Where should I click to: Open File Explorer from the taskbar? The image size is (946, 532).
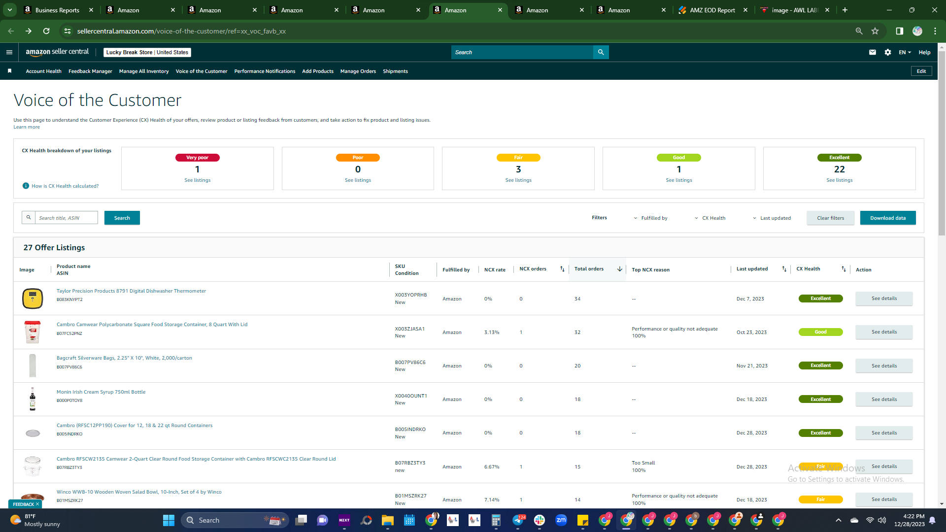[388, 520]
